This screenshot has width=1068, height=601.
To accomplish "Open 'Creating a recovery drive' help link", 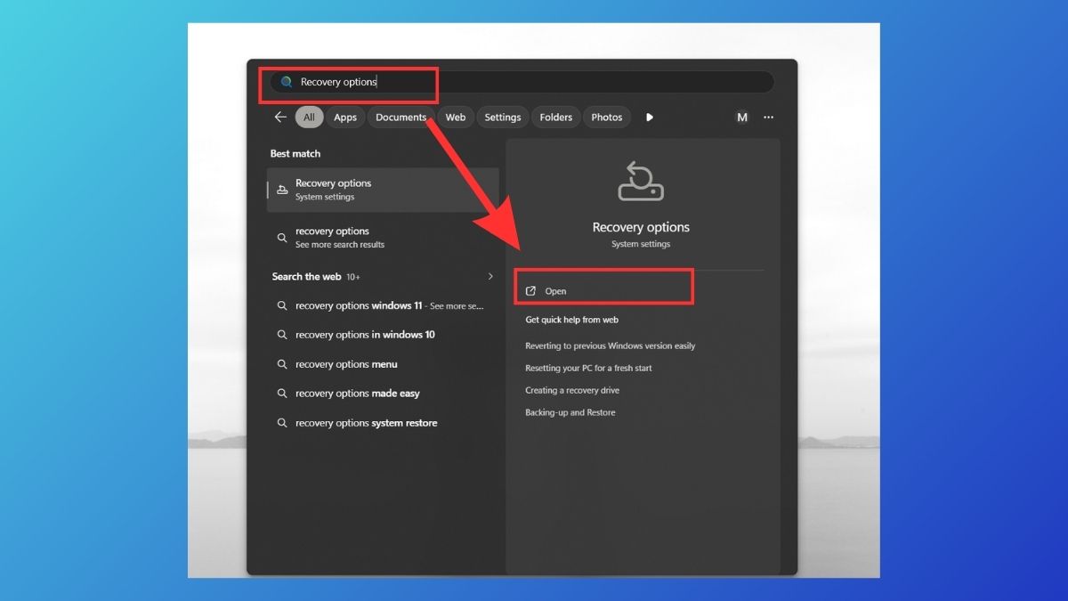I will [x=572, y=390].
